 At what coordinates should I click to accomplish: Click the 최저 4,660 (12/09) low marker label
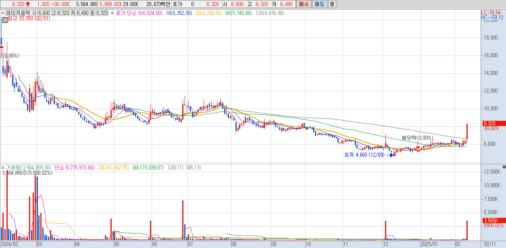coord(364,155)
